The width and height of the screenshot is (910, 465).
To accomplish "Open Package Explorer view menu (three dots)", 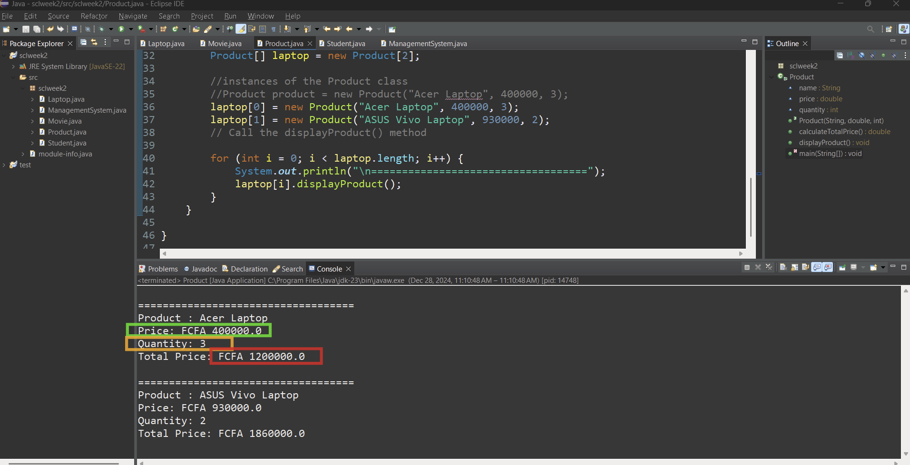I will 105,42.
